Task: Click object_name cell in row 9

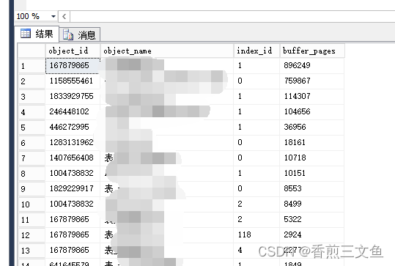Action: coord(167,188)
